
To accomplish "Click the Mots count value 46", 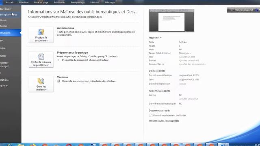I will (x=180, y=49).
